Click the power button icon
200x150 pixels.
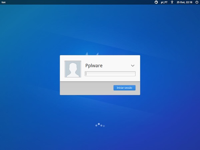[x=197, y=2]
